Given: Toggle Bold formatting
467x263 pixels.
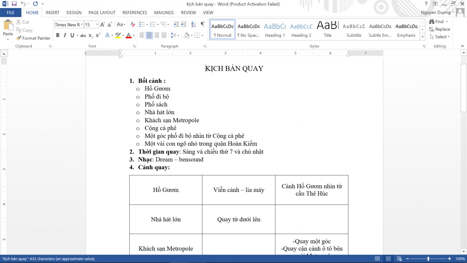Looking at the screenshot, I should [x=58, y=36].
